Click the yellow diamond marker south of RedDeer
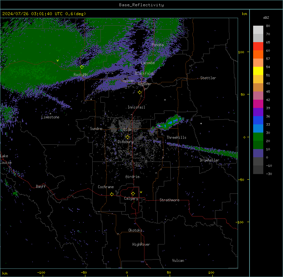This screenshot has width=283, height=277. coord(140,92)
